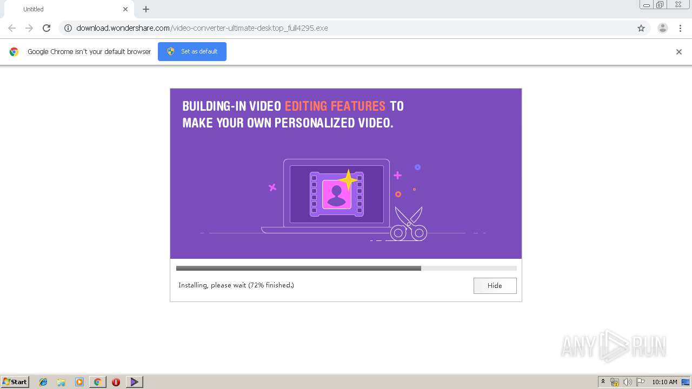This screenshot has width=692, height=389.
Task: Click the Chrome logo in the infobar
Action: (x=14, y=52)
